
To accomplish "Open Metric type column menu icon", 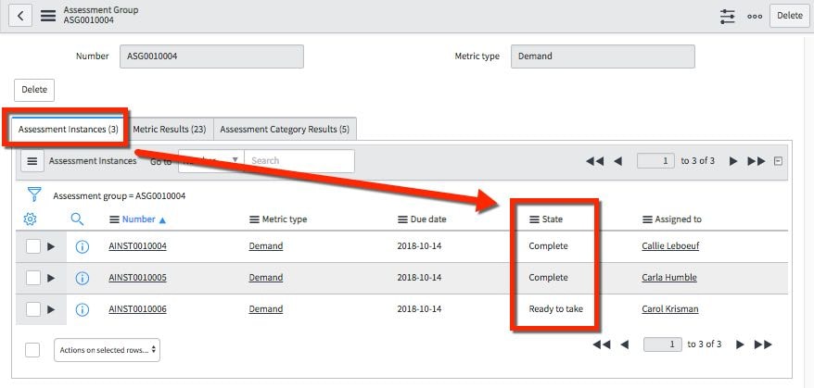I will pos(254,220).
